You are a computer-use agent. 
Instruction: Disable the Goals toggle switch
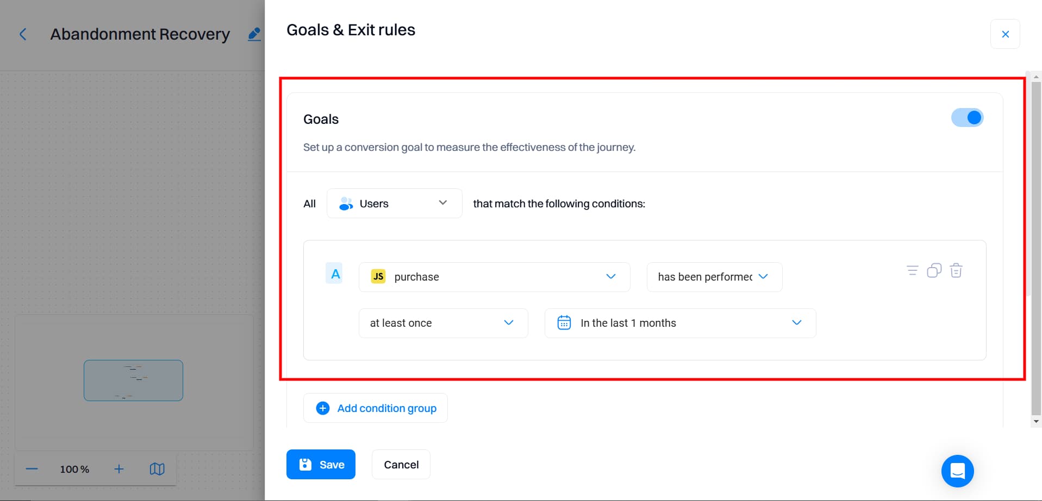click(968, 117)
